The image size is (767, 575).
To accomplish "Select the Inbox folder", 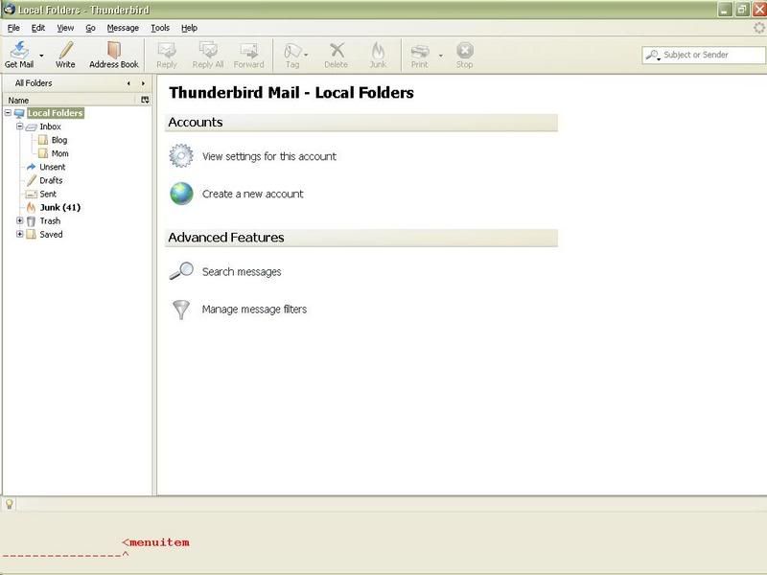I will [50, 126].
